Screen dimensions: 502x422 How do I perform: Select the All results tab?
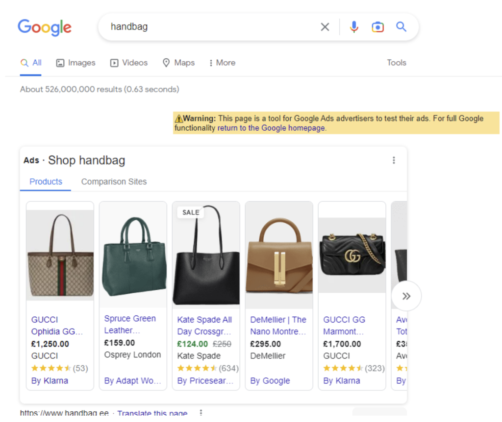click(31, 63)
